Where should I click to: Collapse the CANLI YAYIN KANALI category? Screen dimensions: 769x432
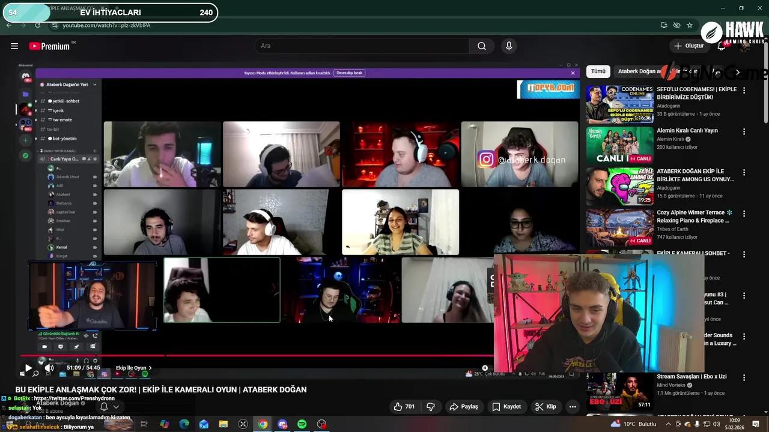[58, 151]
